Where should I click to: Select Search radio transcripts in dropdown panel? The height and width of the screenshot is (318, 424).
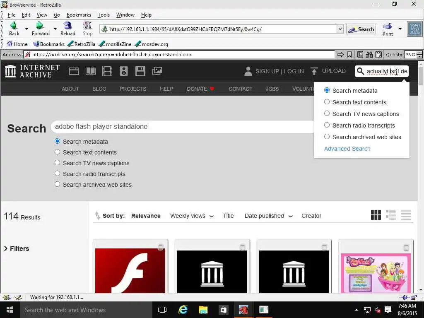[x=327, y=125]
